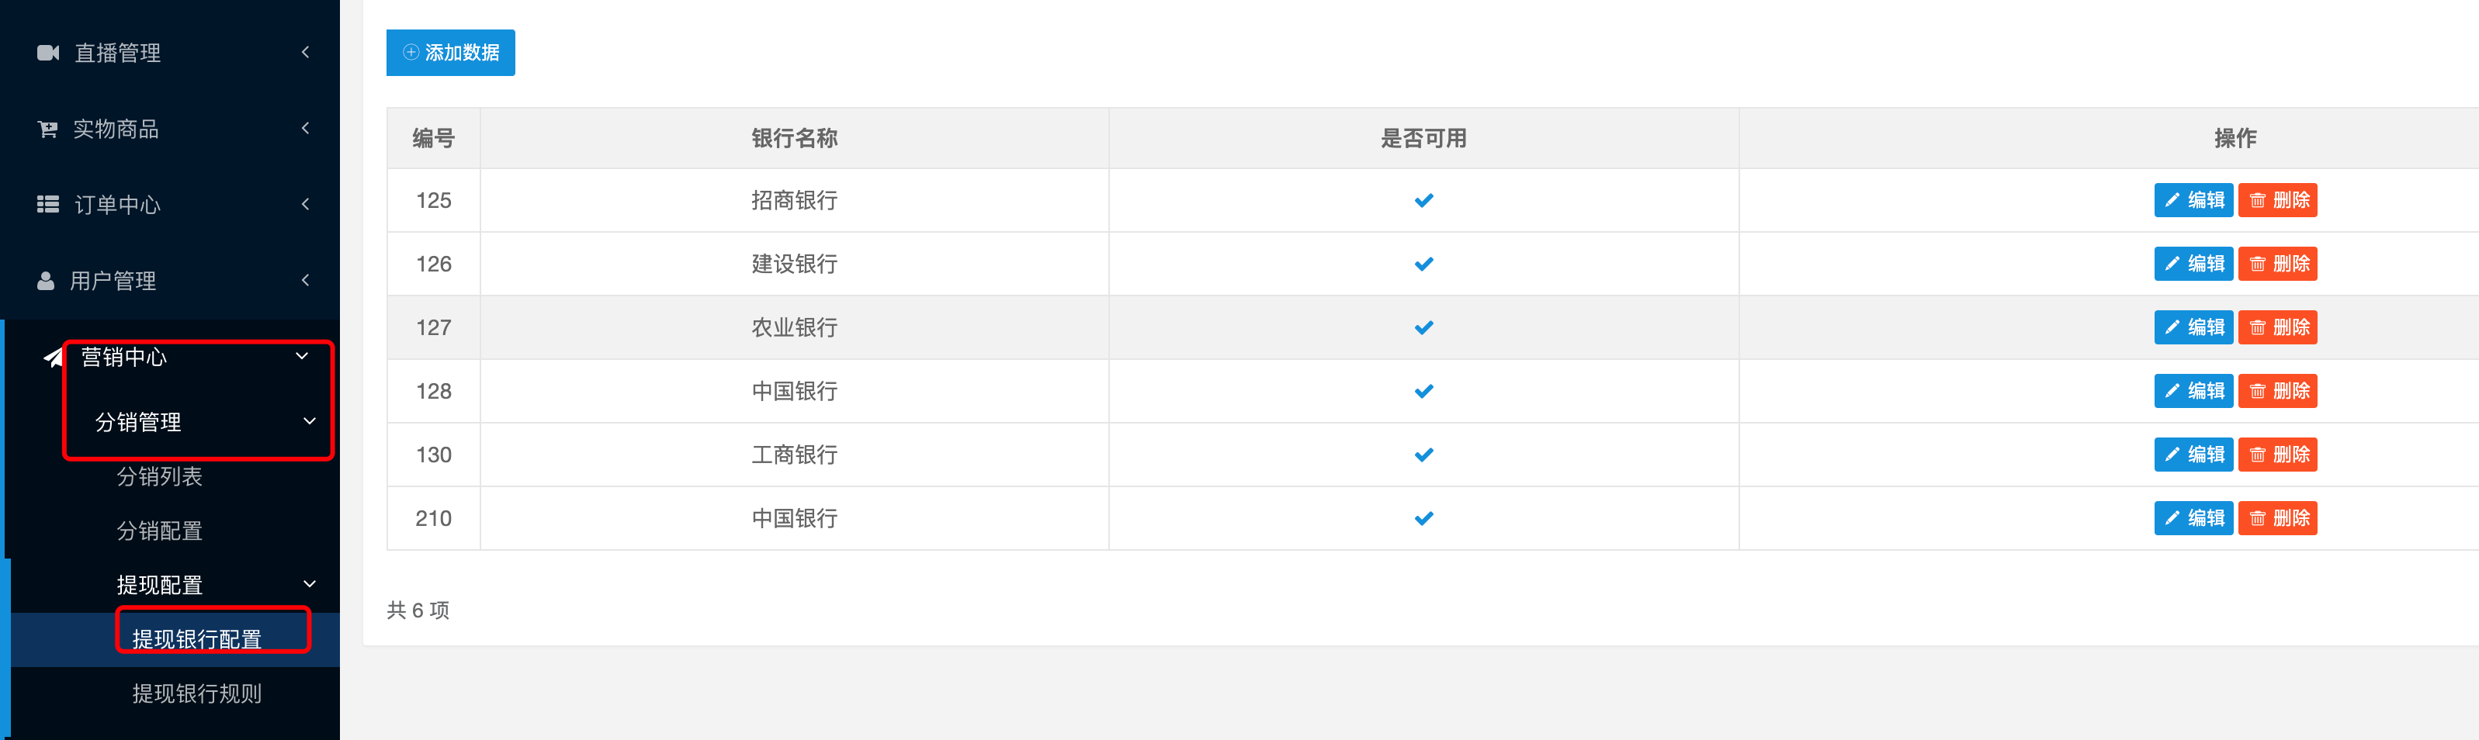Click 编辑 button for row 128
The width and height of the screenshot is (2479, 740).
(2193, 391)
